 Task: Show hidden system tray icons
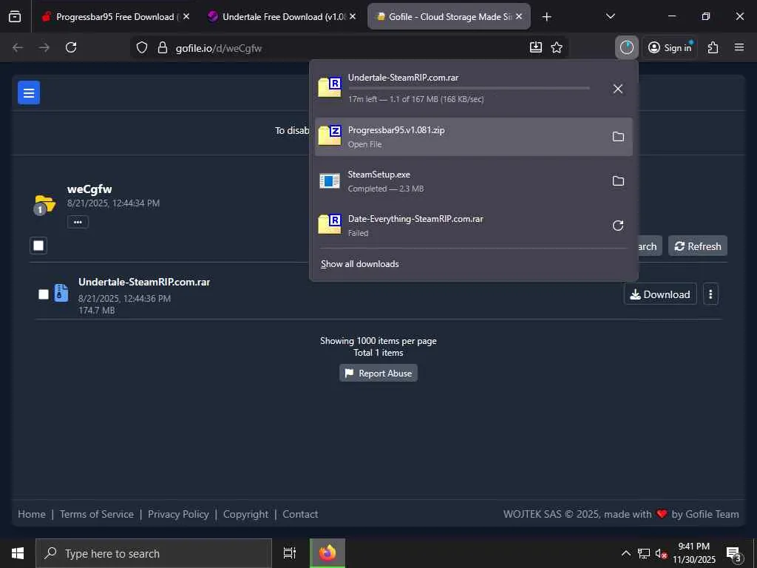(x=625, y=553)
